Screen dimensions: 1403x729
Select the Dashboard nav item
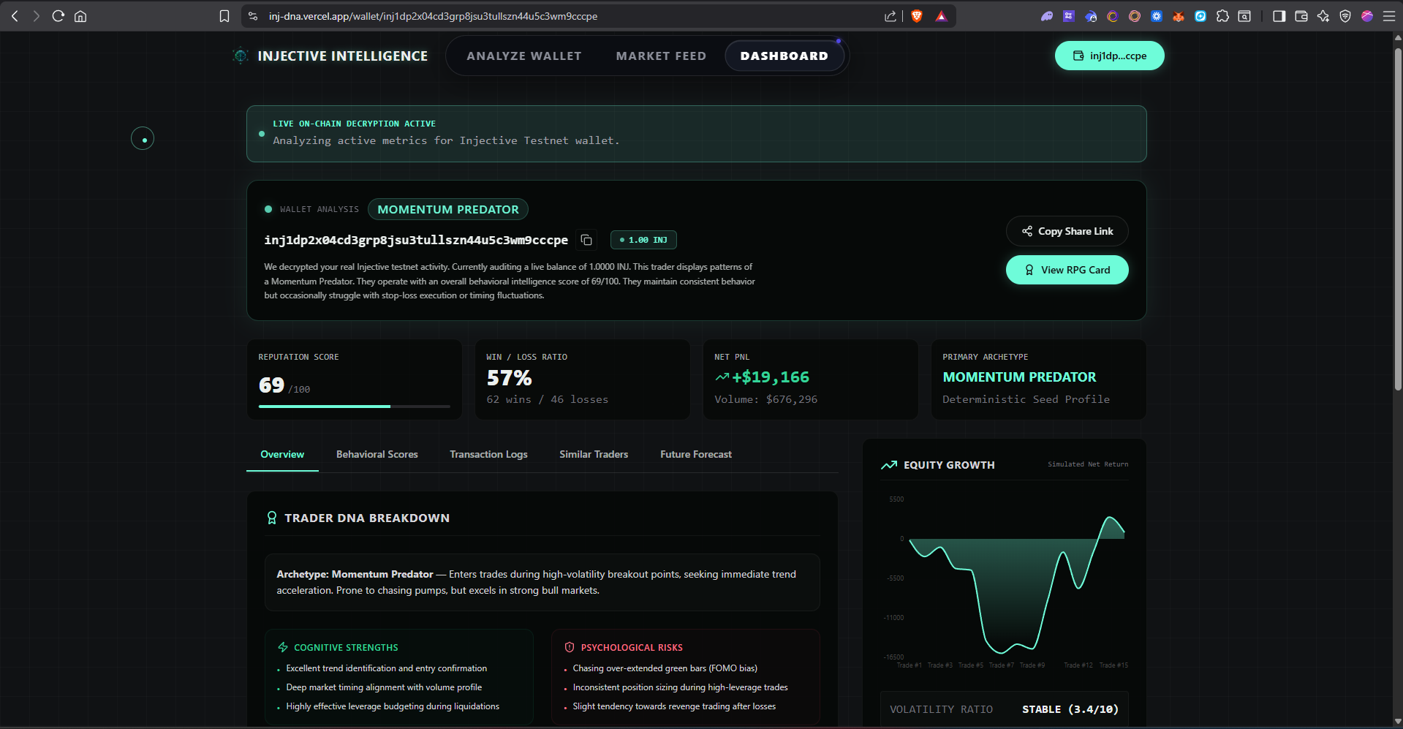tap(784, 56)
